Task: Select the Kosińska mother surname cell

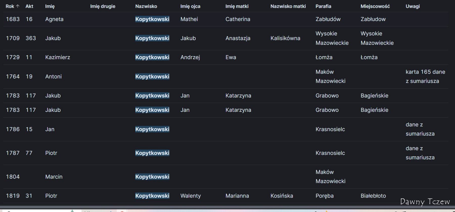Action: tap(282, 196)
